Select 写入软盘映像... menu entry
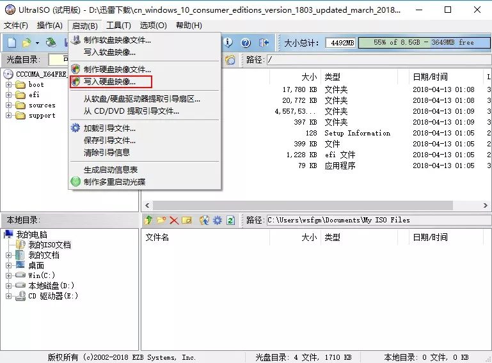492x363 pixels. tap(145, 52)
